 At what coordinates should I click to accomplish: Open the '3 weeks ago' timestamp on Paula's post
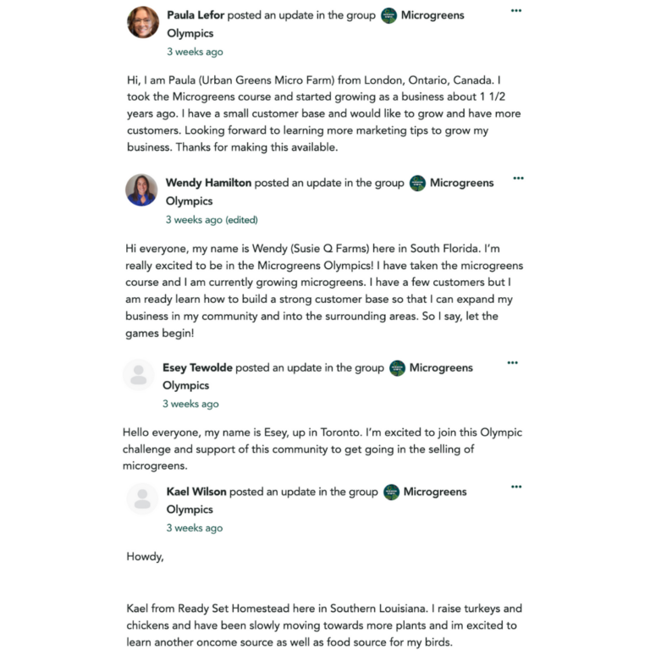click(195, 52)
